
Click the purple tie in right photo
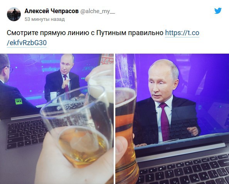165,122
